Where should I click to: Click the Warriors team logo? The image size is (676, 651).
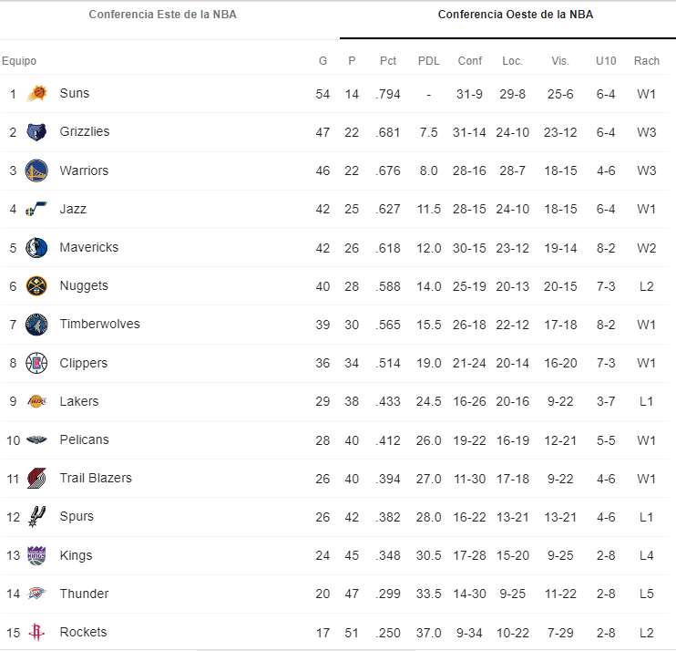36,170
